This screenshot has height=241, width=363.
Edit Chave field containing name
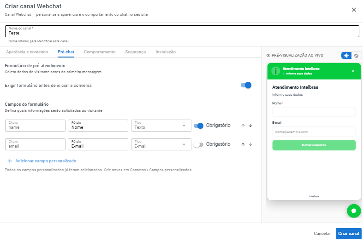pyautogui.click(x=35, y=126)
